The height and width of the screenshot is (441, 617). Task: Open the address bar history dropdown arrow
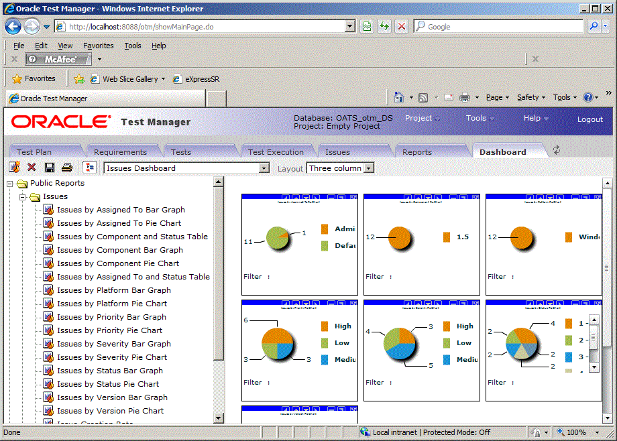(x=349, y=26)
